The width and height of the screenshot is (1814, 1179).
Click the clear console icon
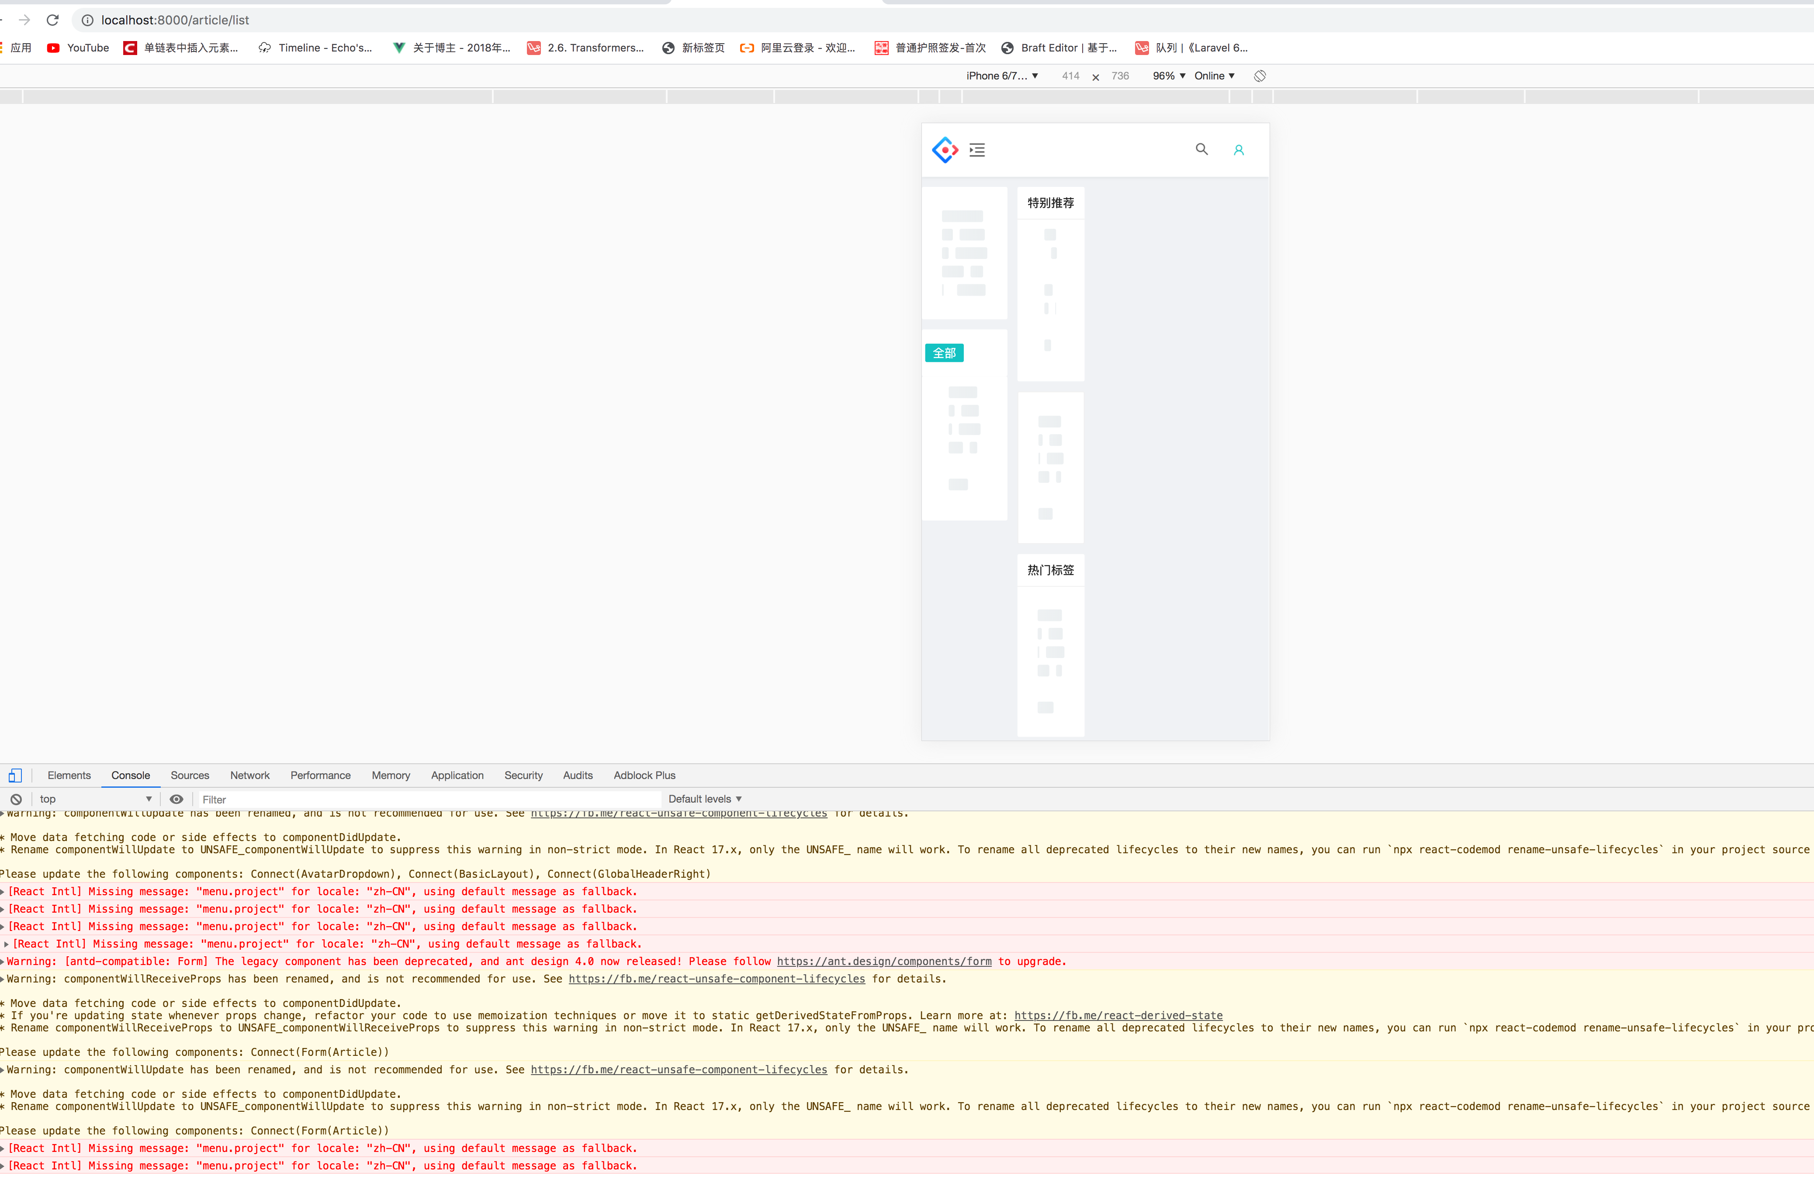[16, 799]
